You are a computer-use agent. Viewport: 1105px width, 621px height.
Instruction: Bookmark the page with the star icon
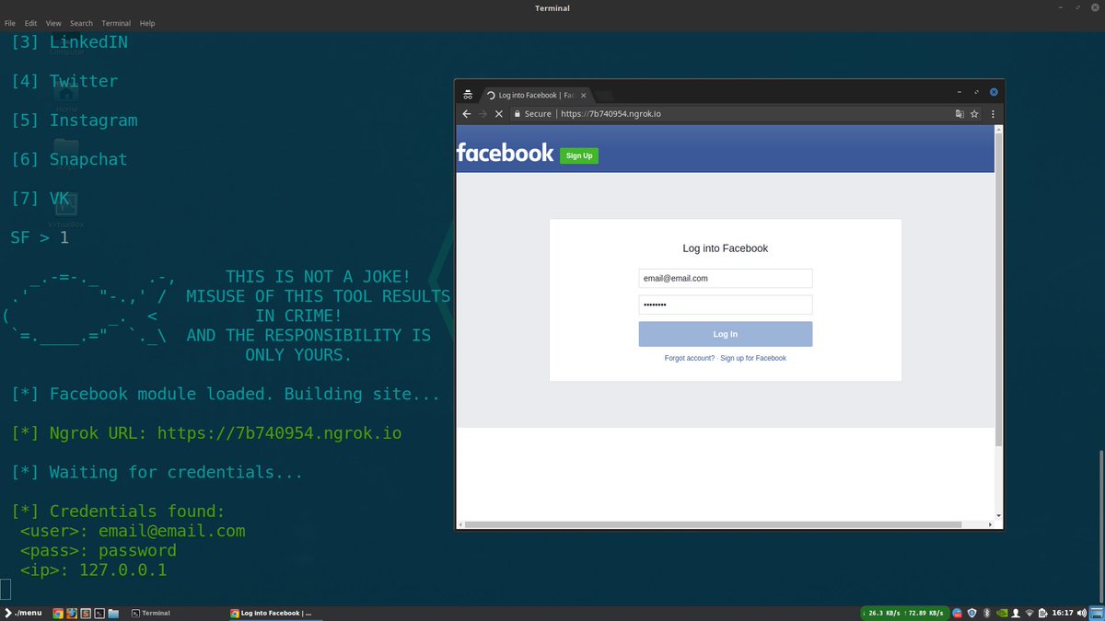974,114
